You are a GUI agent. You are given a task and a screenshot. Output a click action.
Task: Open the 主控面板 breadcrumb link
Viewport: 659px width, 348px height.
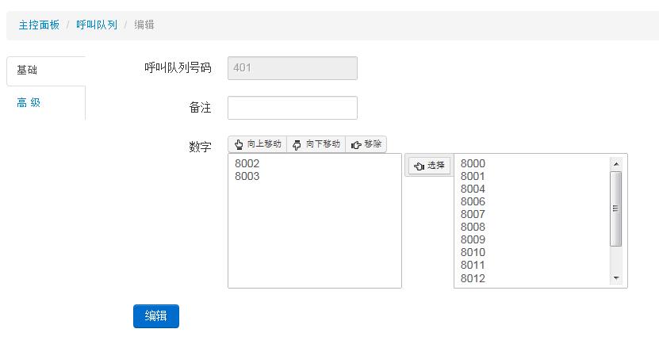(39, 25)
